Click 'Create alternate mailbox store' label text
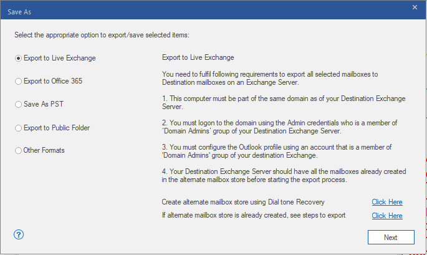The height and width of the screenshot is (255, 427). click(x=242, y=202)
